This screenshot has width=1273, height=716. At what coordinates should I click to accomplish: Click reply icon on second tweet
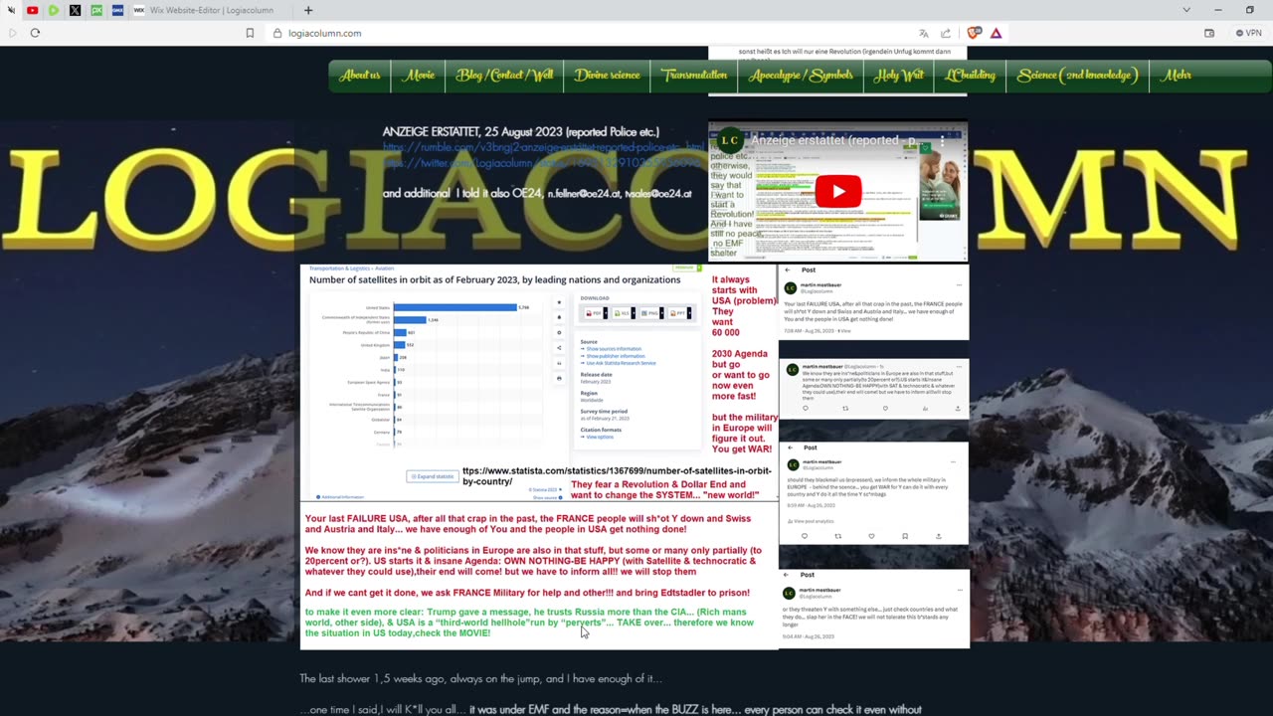[806, 408]
